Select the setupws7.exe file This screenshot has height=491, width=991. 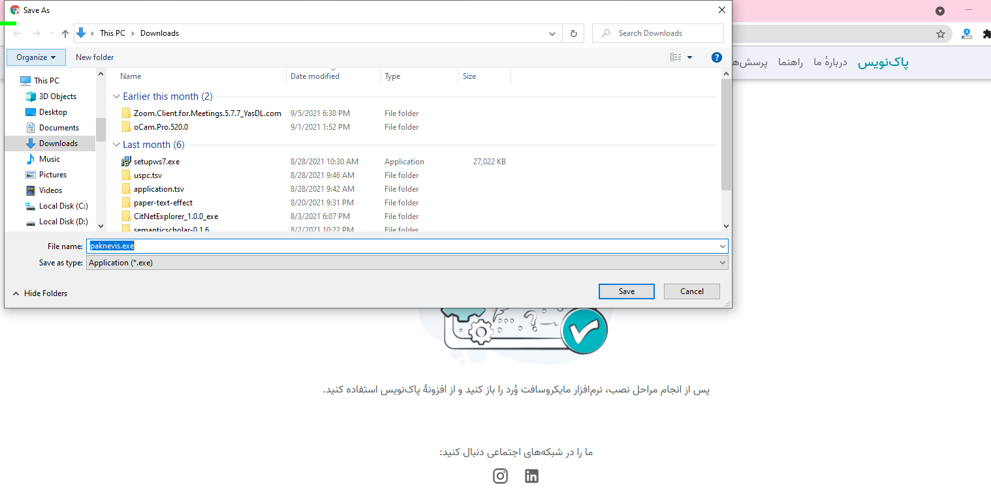(157, 162)
